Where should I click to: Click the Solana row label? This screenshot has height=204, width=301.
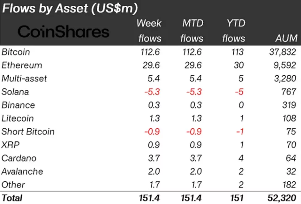click(15, 92)
